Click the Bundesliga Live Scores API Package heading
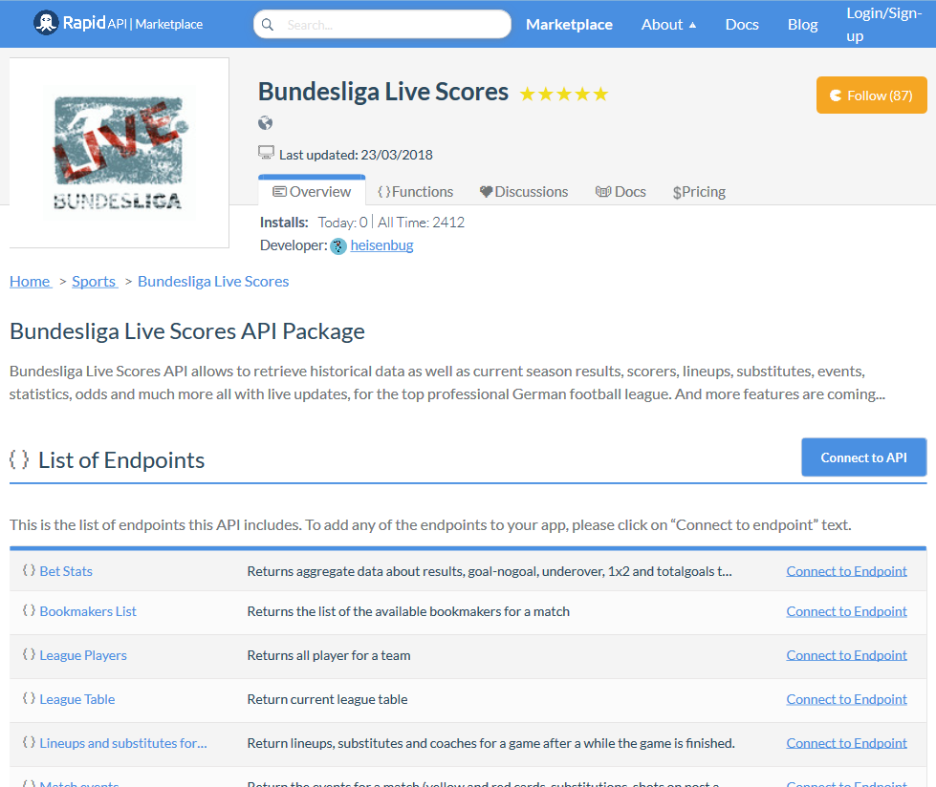 tap(186, 330)
